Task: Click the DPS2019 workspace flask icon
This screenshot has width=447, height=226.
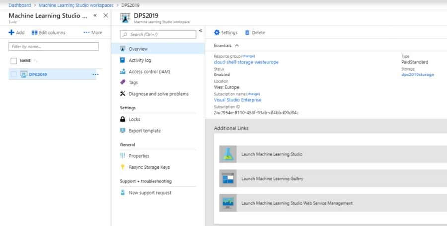Action: [24, 75]
